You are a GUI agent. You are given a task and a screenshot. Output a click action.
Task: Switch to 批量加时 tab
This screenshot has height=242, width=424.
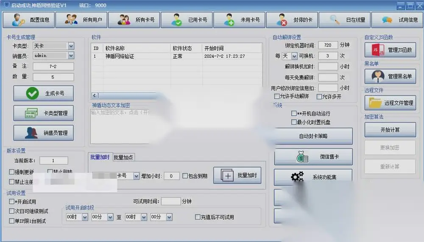(100, 157)
